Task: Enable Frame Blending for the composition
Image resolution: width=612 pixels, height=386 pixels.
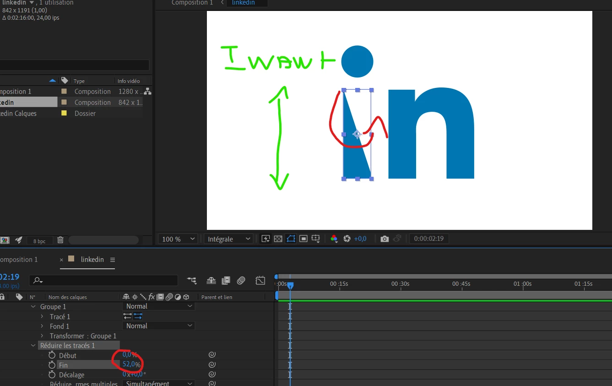Action: point(226,280)
